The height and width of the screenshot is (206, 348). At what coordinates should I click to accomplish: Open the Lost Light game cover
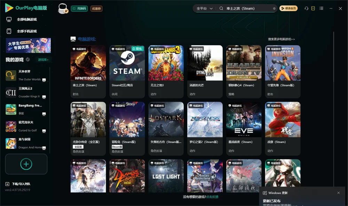click(x=166, y=176)
